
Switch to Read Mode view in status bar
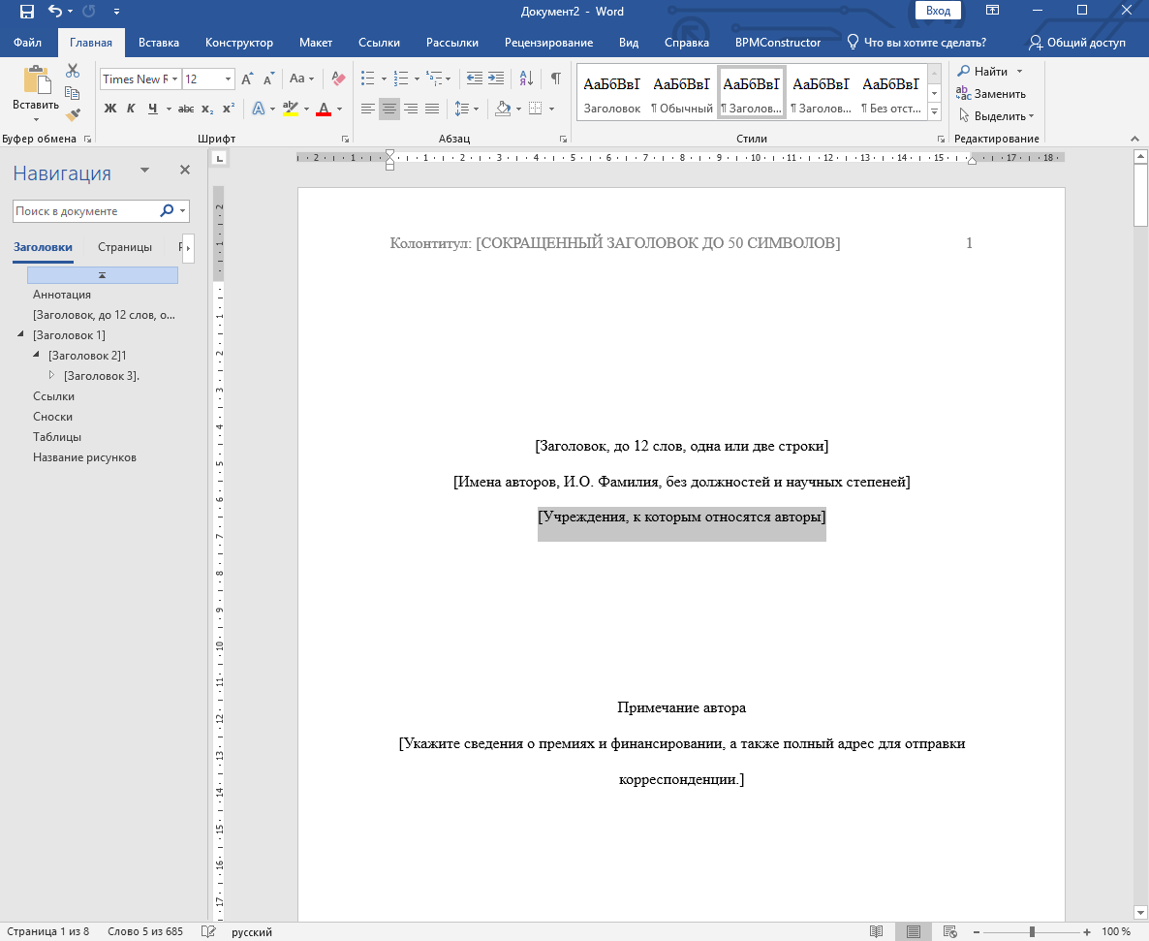pos(876,931)
